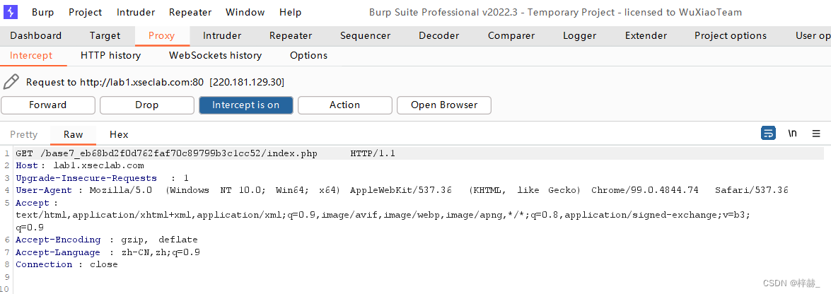Screen dimensions: 831x294
Task: Click the Drop button
Action: coord(147,105)
